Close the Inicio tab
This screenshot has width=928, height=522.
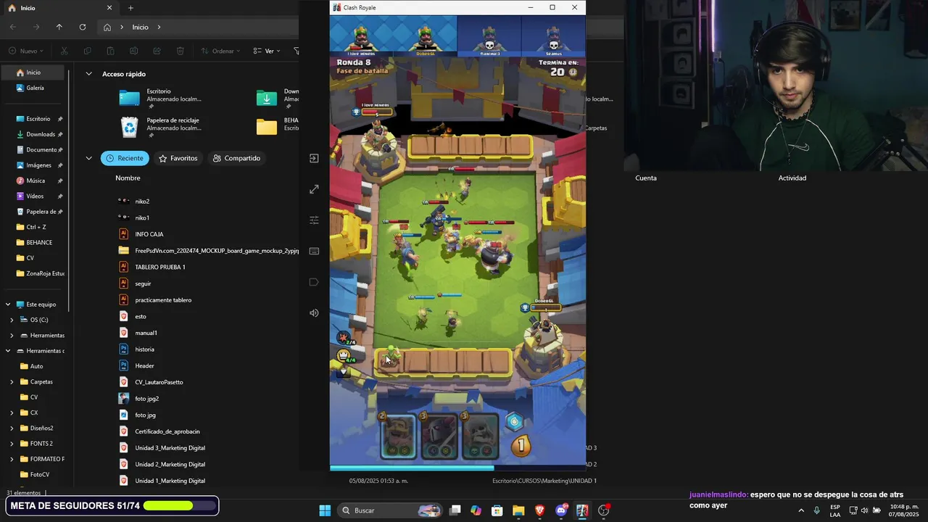click(x=109, y=8)
